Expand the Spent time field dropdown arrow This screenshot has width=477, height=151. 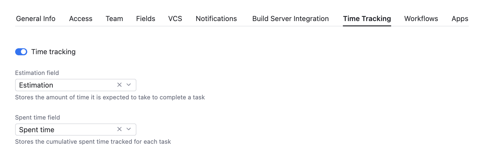(x=129, y=129)
